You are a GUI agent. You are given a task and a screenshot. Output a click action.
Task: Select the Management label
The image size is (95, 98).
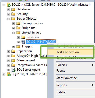click(26, 60)
